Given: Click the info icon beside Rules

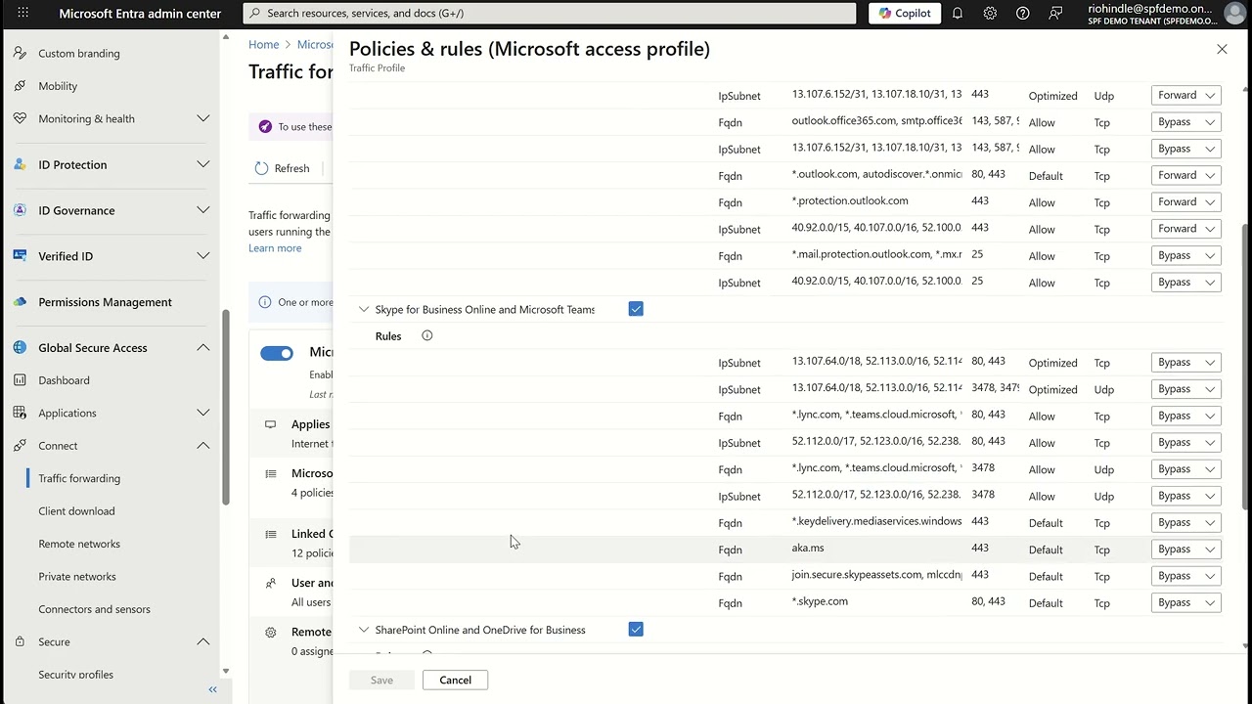Looking at the screenshot, I should (427, 335).
